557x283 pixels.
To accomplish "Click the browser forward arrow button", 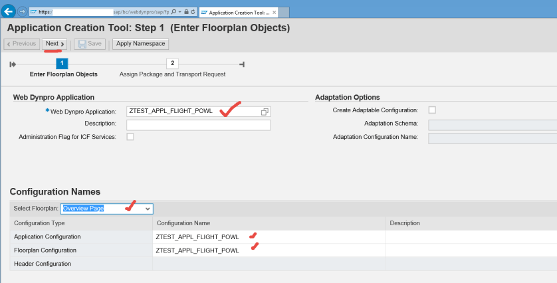I will [23, 12].
